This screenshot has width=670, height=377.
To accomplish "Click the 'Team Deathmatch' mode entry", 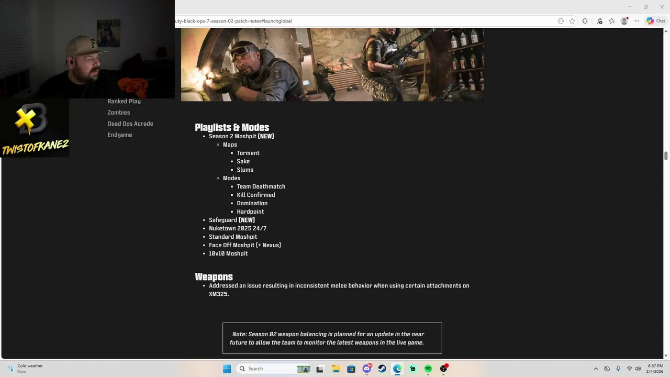I will [261, 186].
